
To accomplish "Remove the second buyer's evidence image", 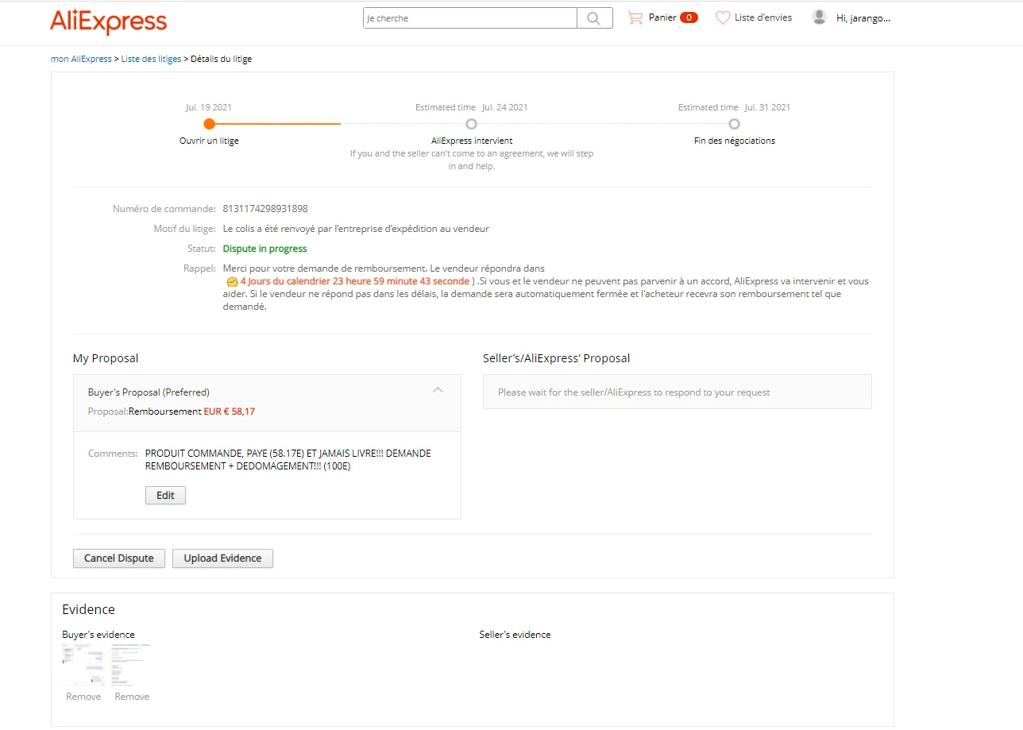I will coord(132,697).
